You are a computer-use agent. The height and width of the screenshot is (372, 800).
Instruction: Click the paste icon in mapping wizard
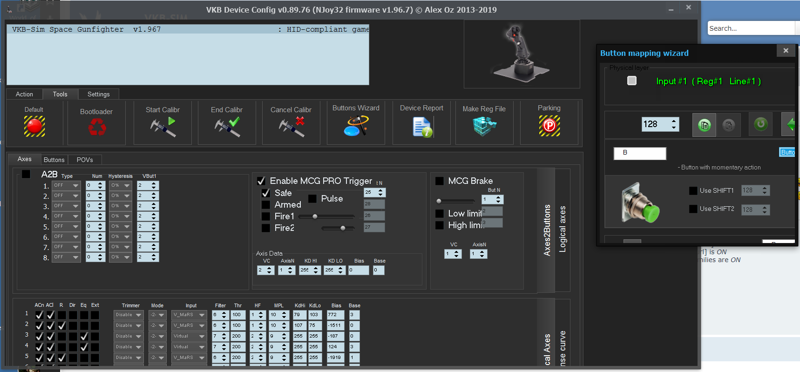(x=729, y=125)
